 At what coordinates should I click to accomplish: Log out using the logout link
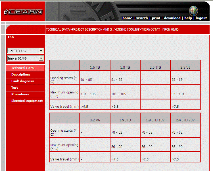tap(201, 18)
